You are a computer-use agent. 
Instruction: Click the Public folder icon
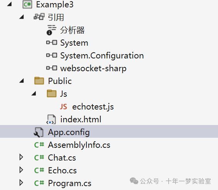[39, 81]
